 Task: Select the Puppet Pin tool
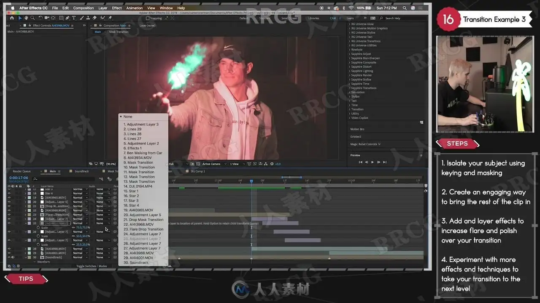click(110, 18)
